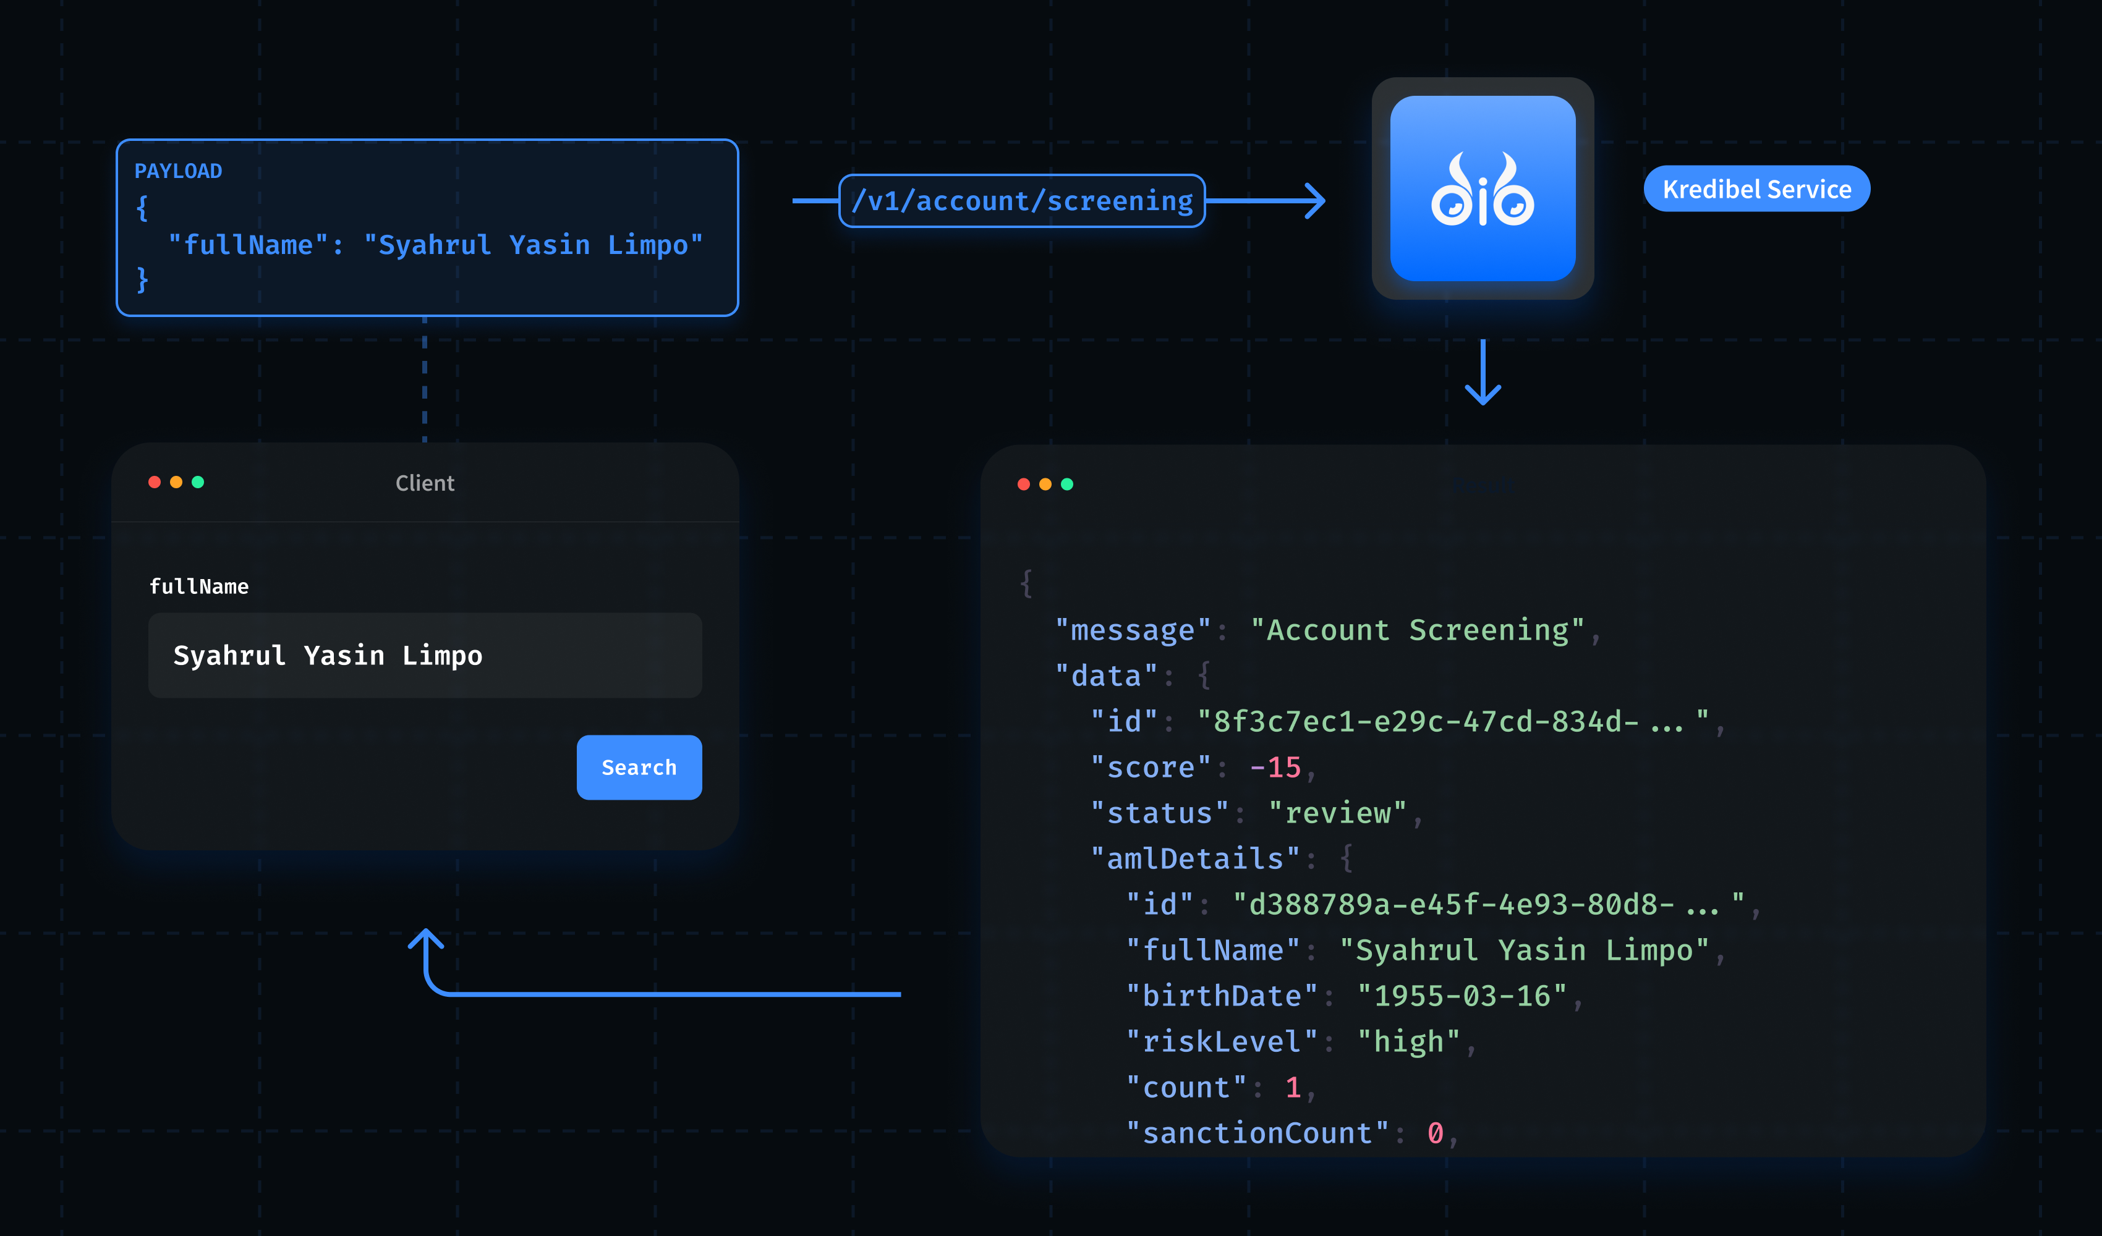
Task: Click the fullName label above the input
Action: point(198,586)
